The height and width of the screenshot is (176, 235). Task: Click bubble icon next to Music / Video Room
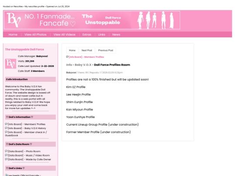point(6,155)
